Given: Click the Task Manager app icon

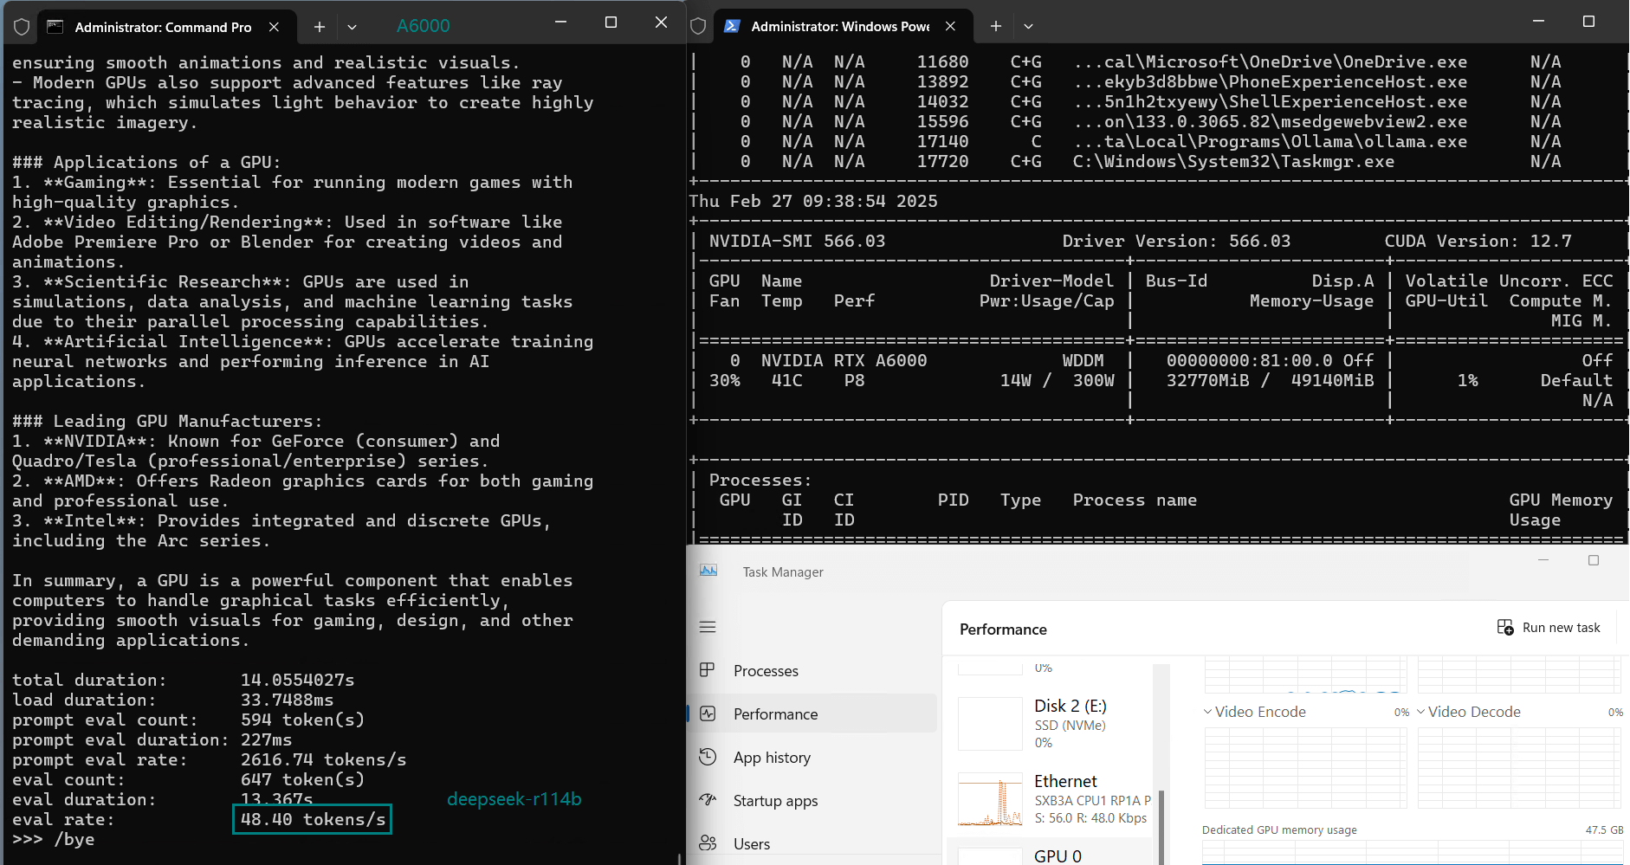Looking at the screenshot, I should pyautogui.click(x=708, y=571).
